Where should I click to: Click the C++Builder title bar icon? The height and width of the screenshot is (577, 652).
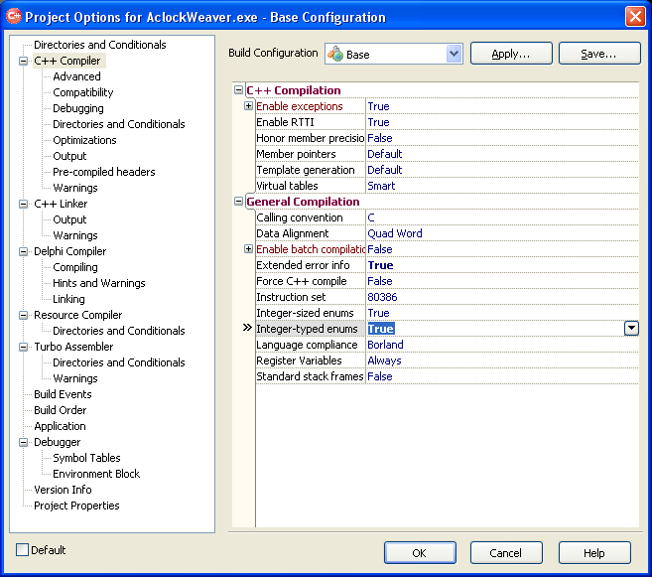(x=13, y=16)
